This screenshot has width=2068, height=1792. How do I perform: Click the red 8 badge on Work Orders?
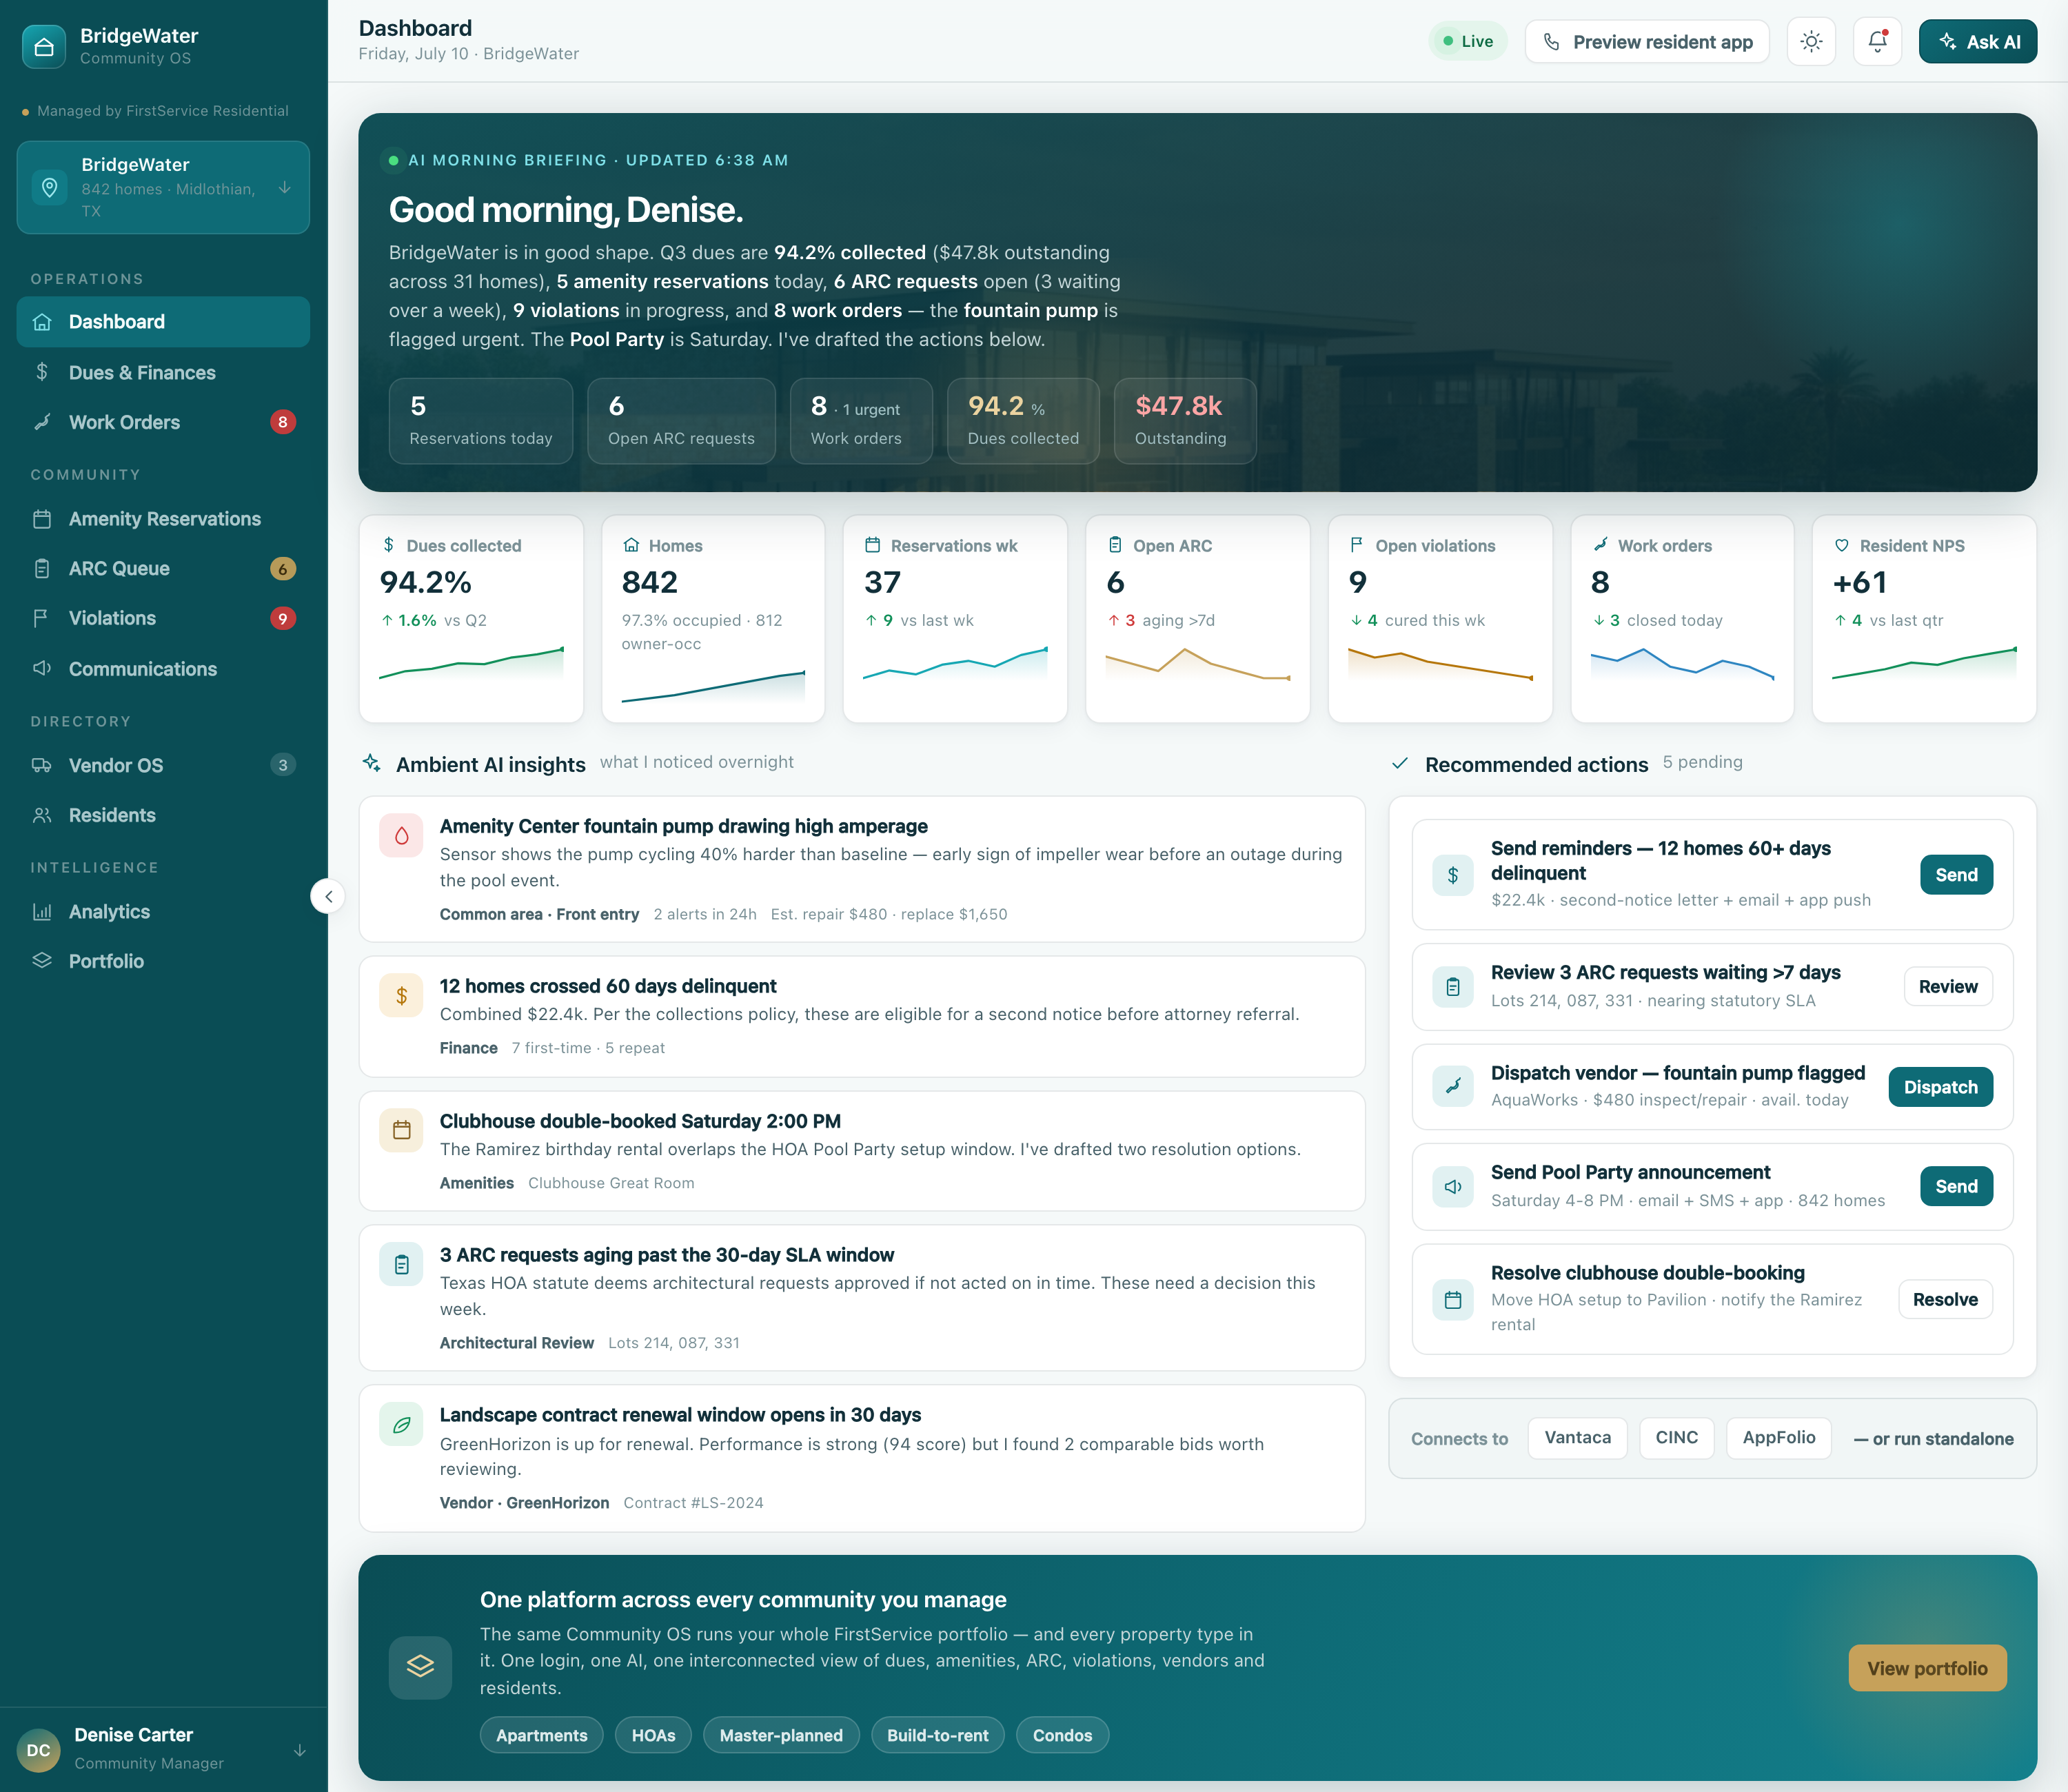click(282, 422)
